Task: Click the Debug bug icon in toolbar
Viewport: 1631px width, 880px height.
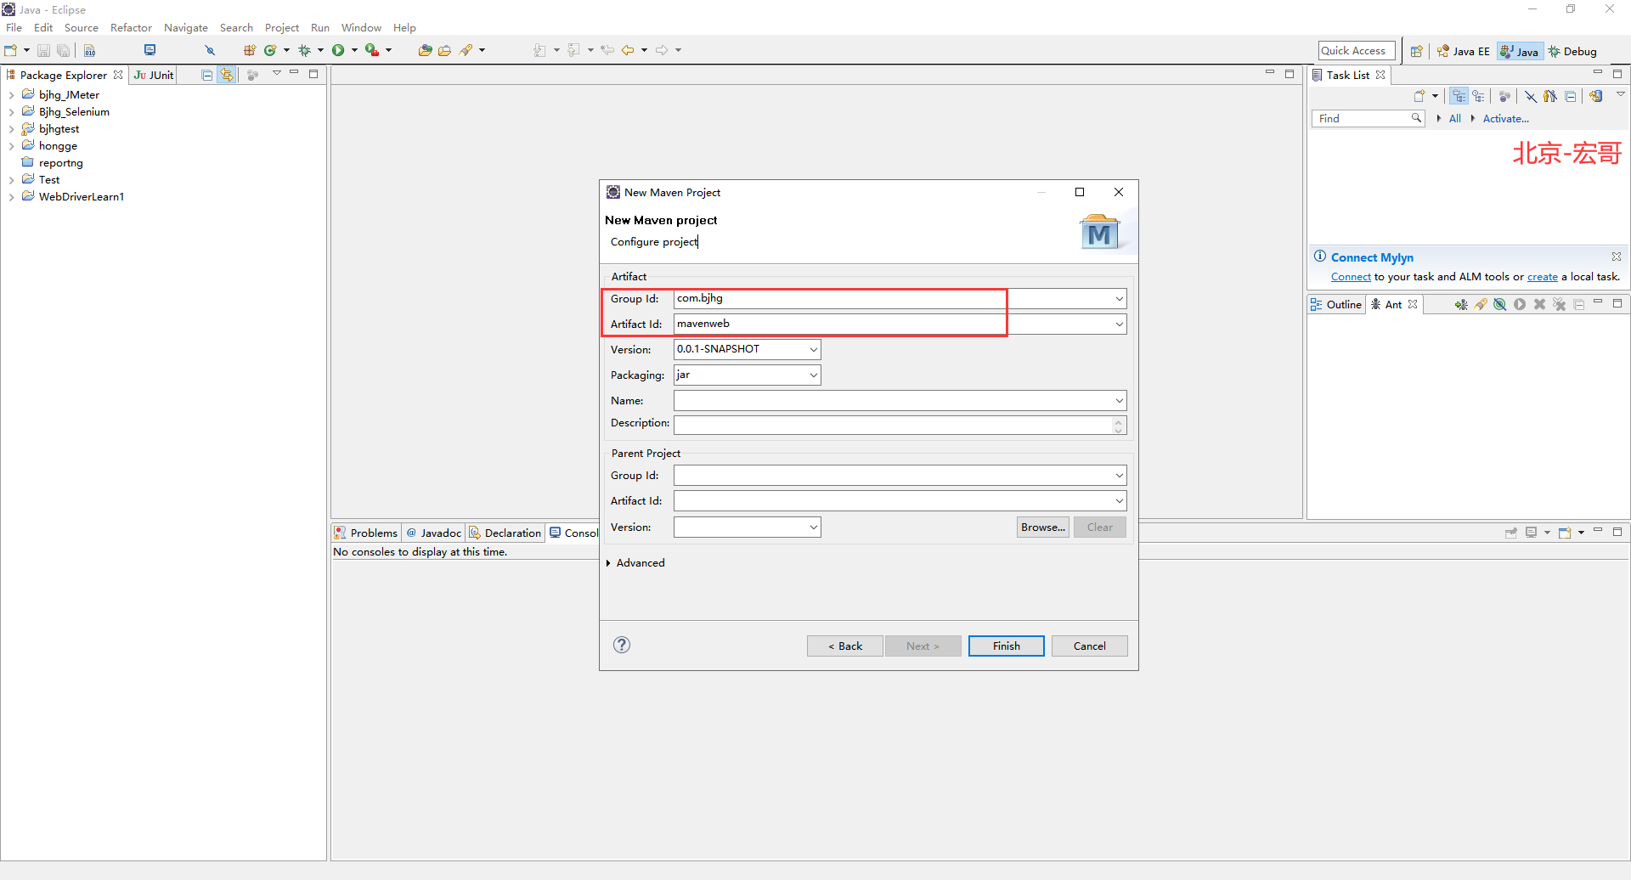Action: (304, 51)
